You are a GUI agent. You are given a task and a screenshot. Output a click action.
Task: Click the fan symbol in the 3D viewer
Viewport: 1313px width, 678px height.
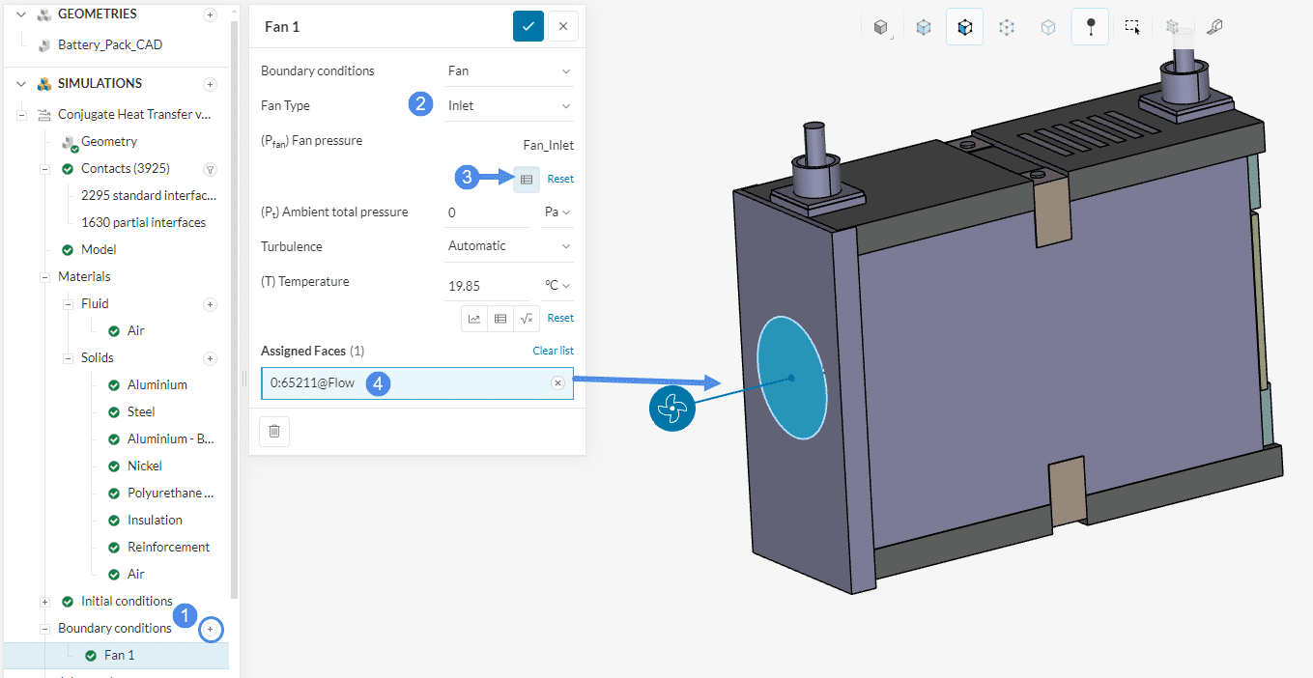coord(671,410)
